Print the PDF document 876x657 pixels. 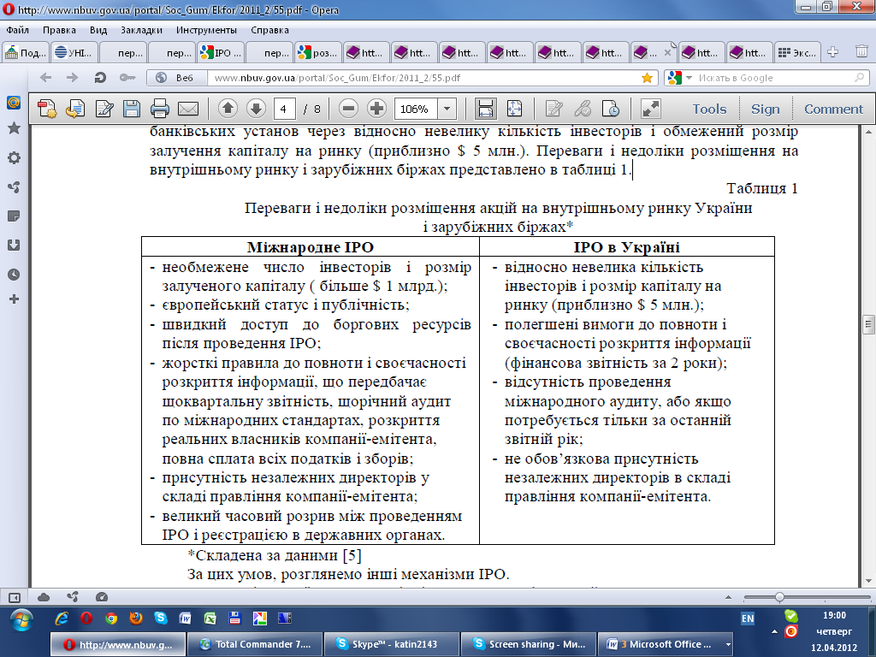point(160,109)
